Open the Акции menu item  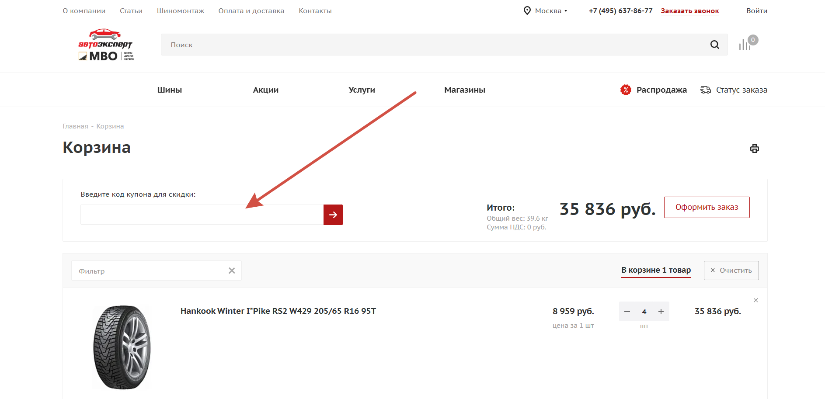[266, 90]
